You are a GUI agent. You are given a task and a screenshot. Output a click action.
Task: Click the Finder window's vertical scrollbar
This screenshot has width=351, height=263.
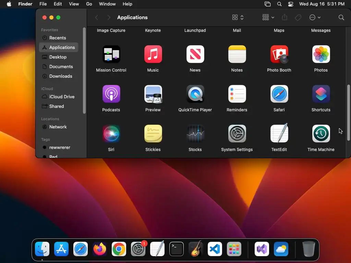pos(348,112)
